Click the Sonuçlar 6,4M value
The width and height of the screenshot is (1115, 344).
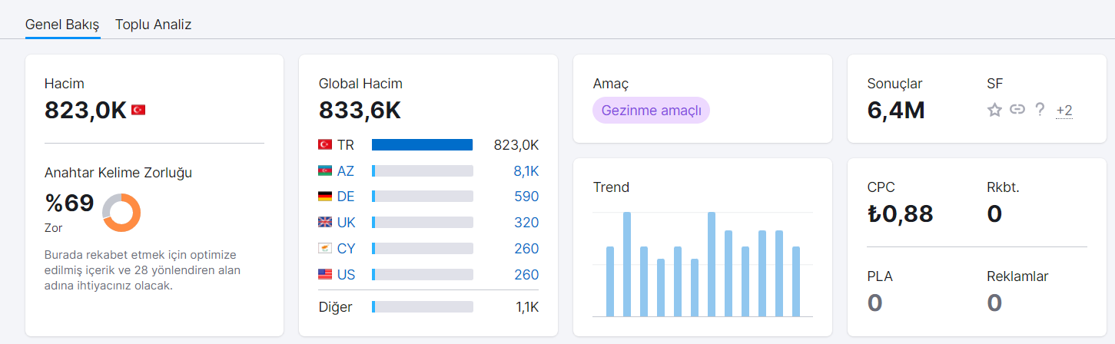896,111
